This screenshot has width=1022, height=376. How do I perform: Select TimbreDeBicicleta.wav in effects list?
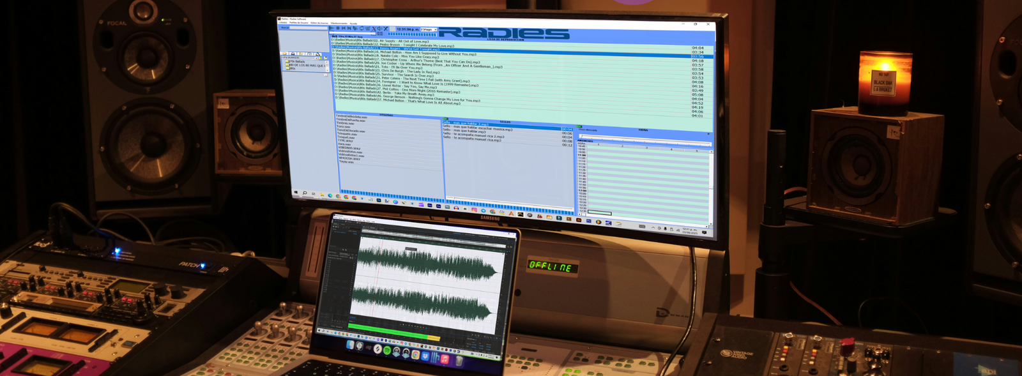352,117
